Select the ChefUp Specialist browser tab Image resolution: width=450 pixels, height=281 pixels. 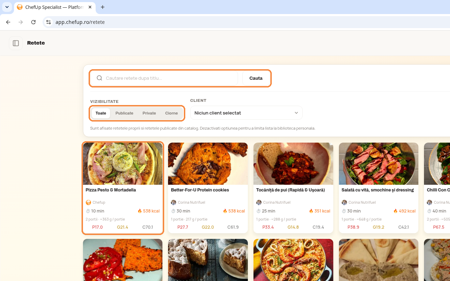(x=55, y=7)
